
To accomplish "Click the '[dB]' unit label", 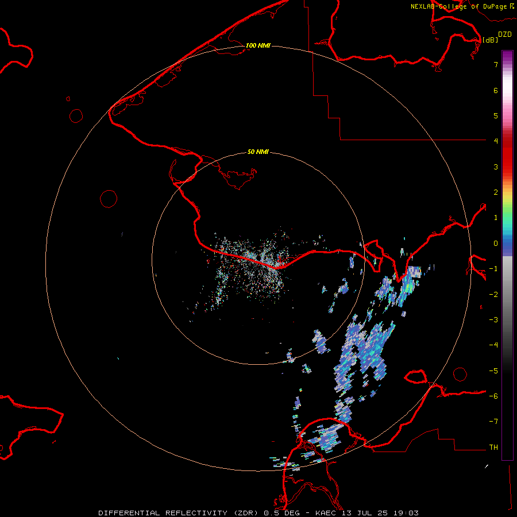I will [x=490, y=40].
